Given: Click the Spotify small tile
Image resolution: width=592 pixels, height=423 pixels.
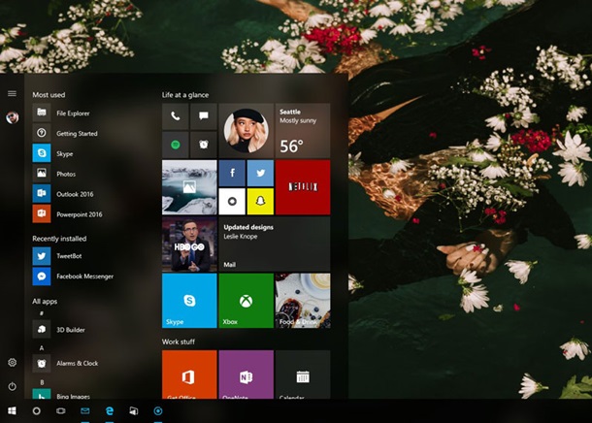Looking at the screenshot, I should [176, 145].
